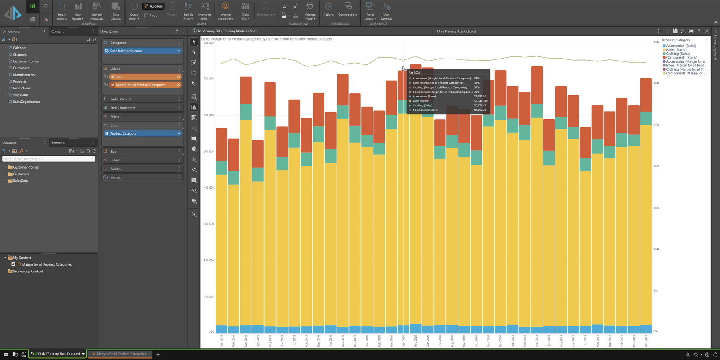Uncheck Margin for all Product Categories item
720x360 pixels.
13,264
